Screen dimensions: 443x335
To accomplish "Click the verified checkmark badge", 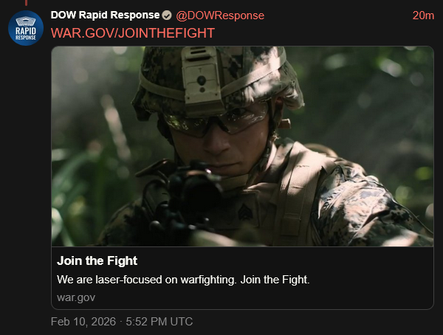I will 167,15.
